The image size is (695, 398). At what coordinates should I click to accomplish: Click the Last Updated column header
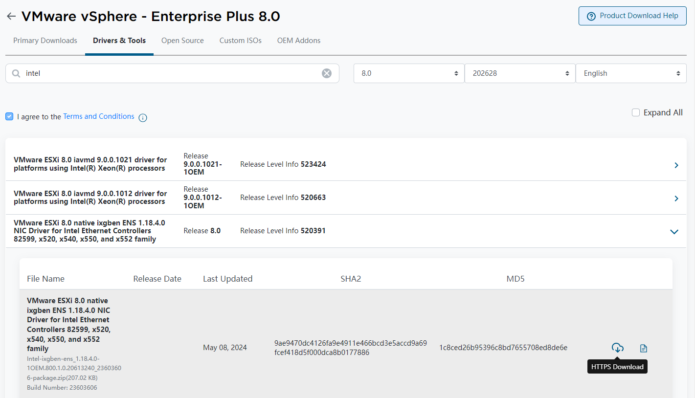click(227, 279)
